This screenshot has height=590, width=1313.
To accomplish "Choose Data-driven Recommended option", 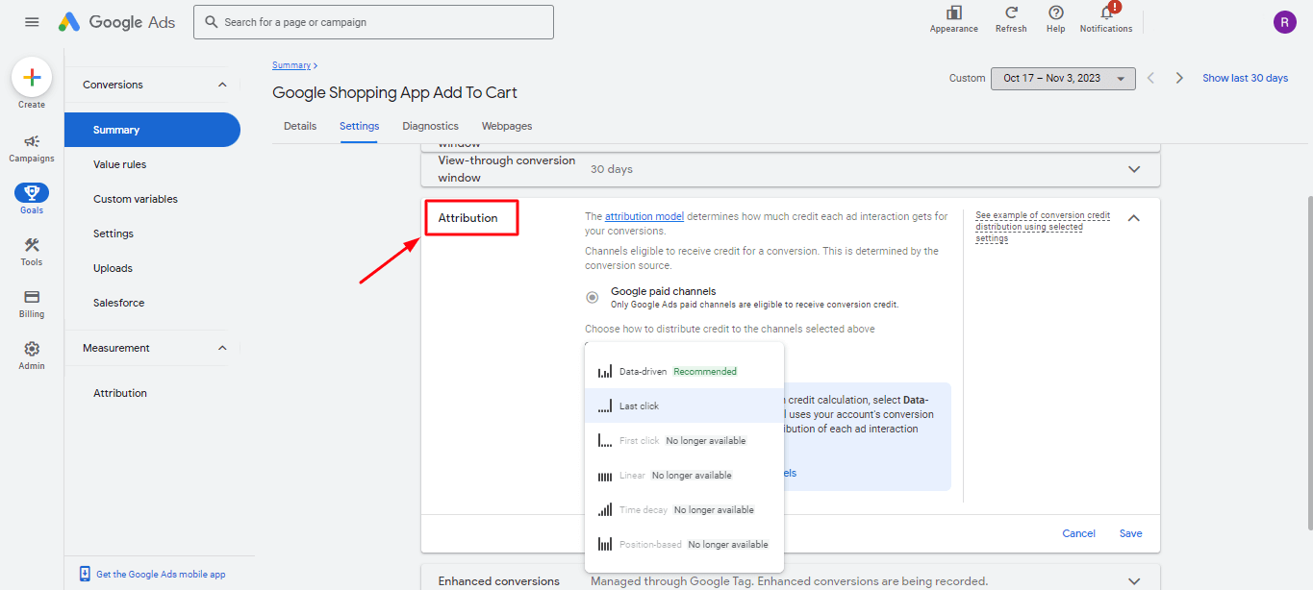I will [684, 371].
